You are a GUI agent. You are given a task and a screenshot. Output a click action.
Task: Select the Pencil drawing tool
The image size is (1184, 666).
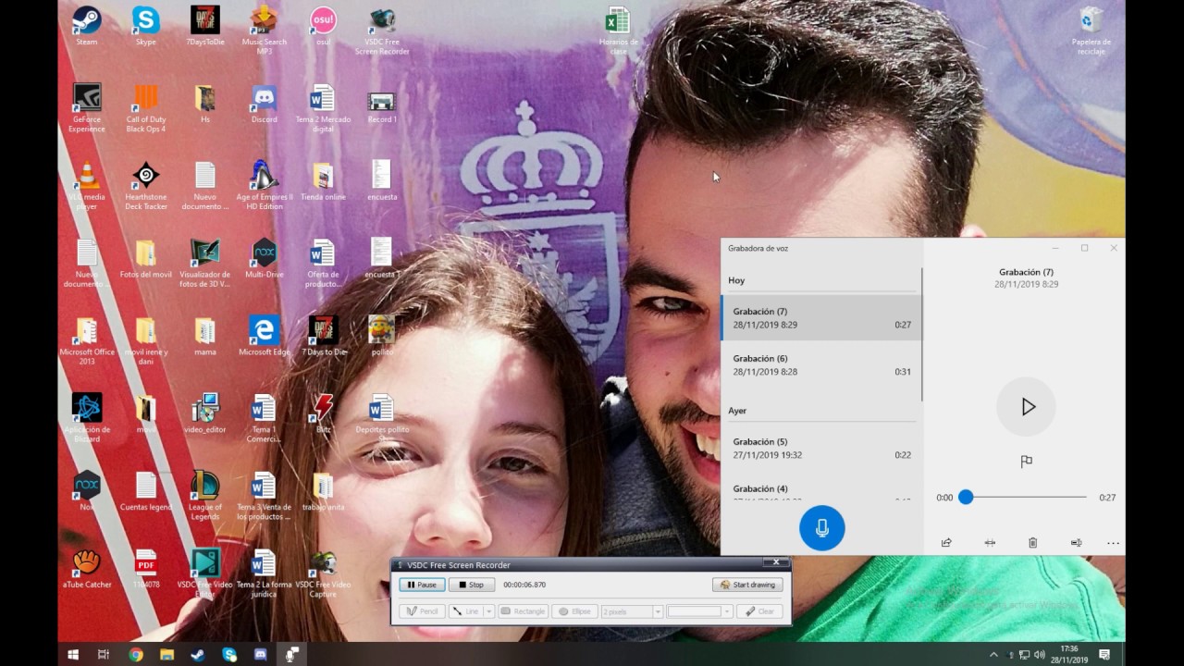tap(422, 611)
